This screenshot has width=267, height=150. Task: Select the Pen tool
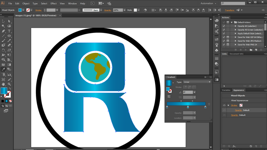(x=3, y=31)
